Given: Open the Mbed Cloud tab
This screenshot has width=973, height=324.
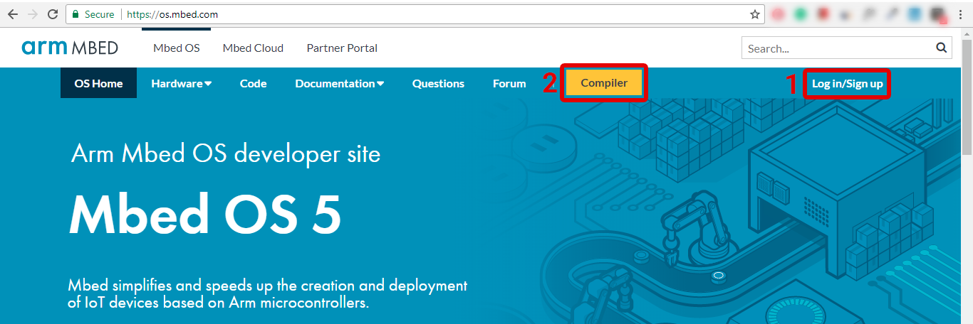Looking at the screenshot, I should coord(253,48).
